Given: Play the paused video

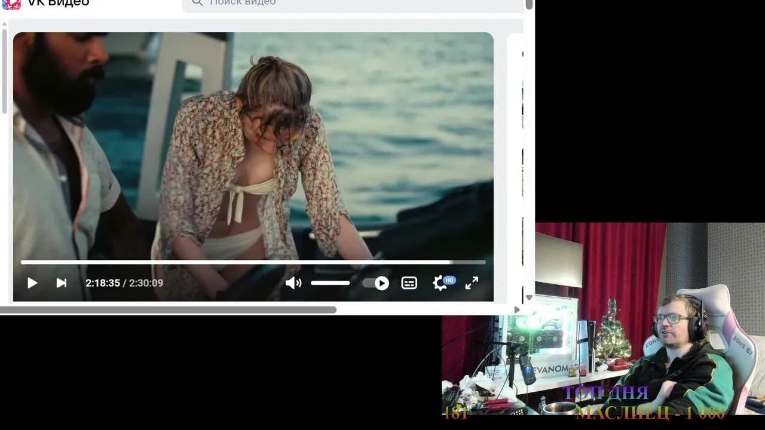Looking at the screenshot, I should click(32, 283).
